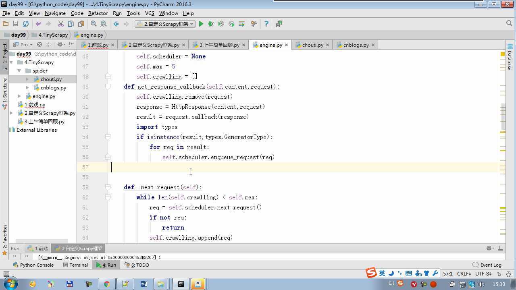
Task: Click the yellow inspection status indicator
Action: tap(503, 54)
